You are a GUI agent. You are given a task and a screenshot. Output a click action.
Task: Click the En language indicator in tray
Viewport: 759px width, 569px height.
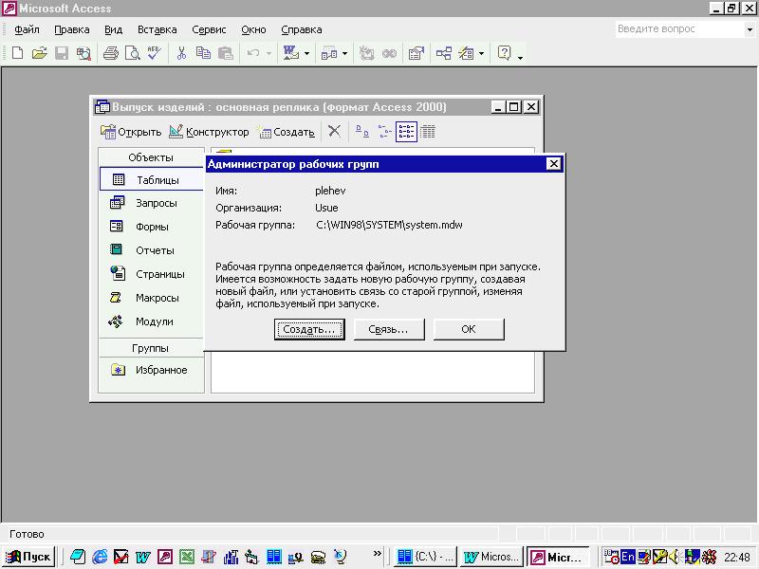627,557
